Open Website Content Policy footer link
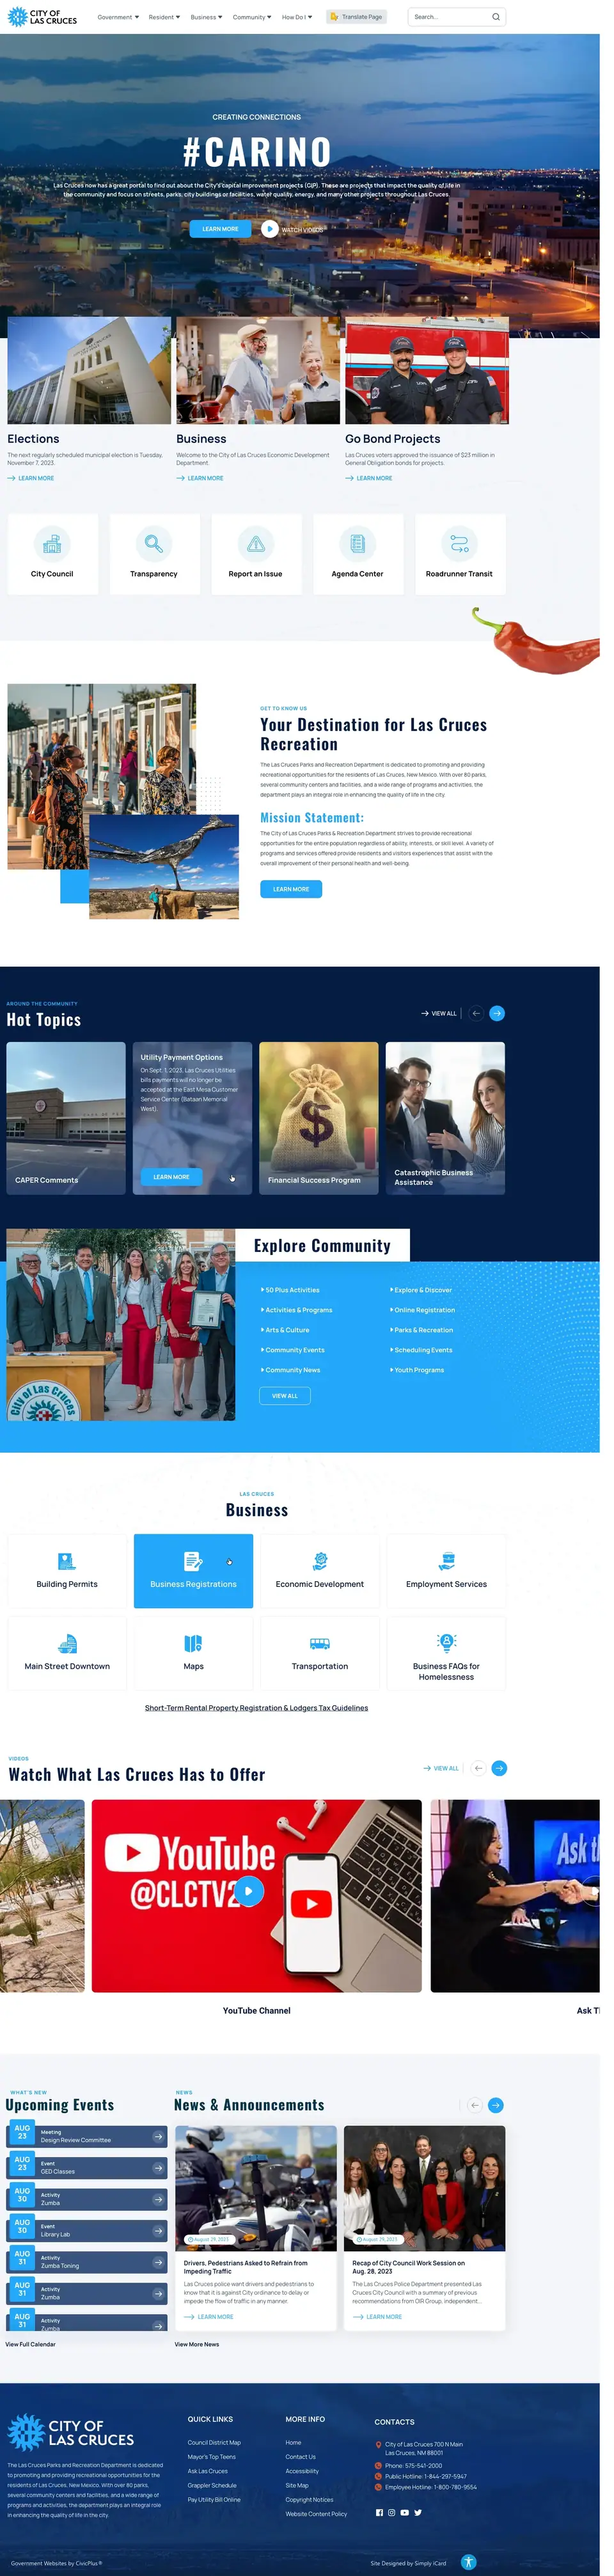This screenshot has width=614, height=2576. [x=316, y=2513]
